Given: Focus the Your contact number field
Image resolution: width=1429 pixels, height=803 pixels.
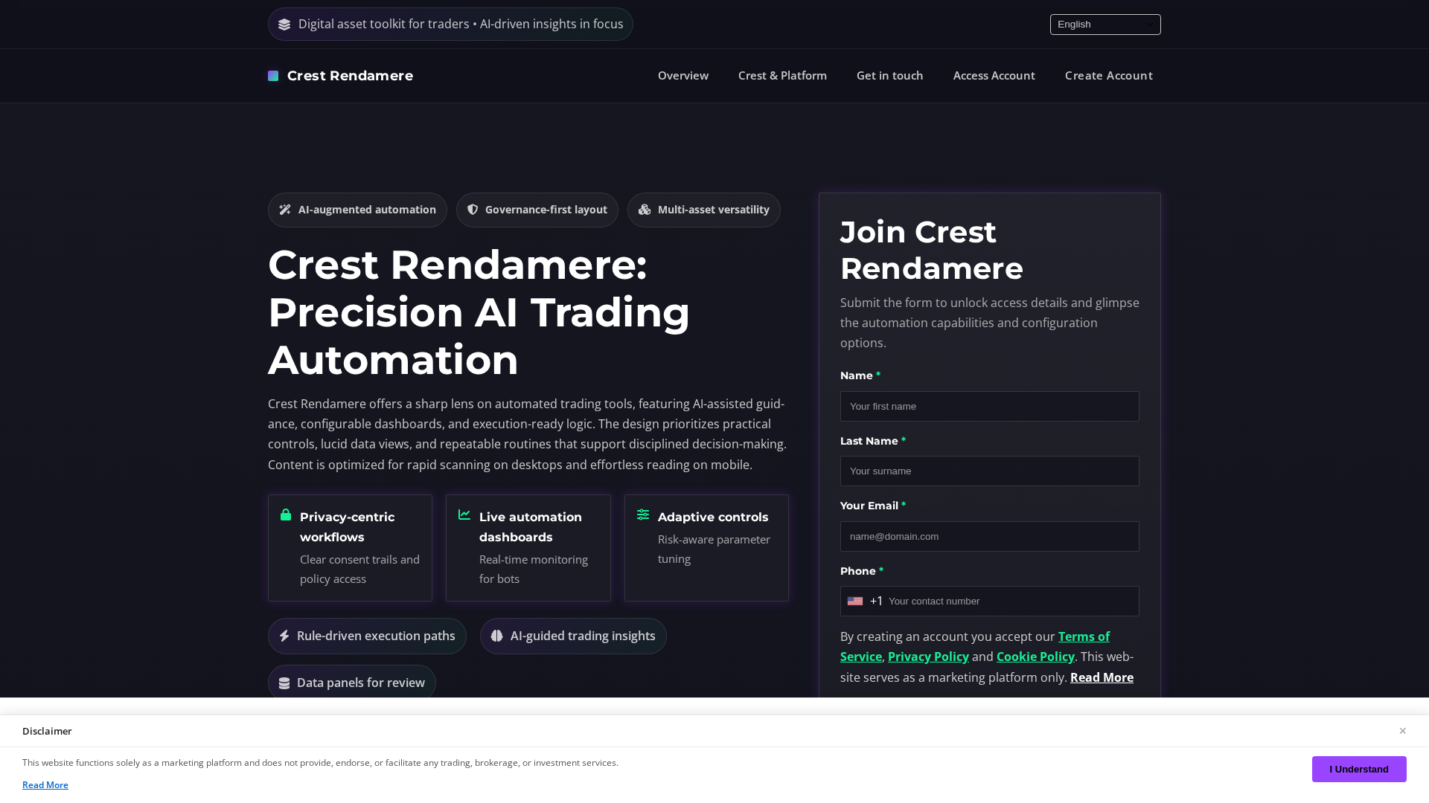Looking at the screenshot, I should pyautogui.click(x=1011, y=602).
